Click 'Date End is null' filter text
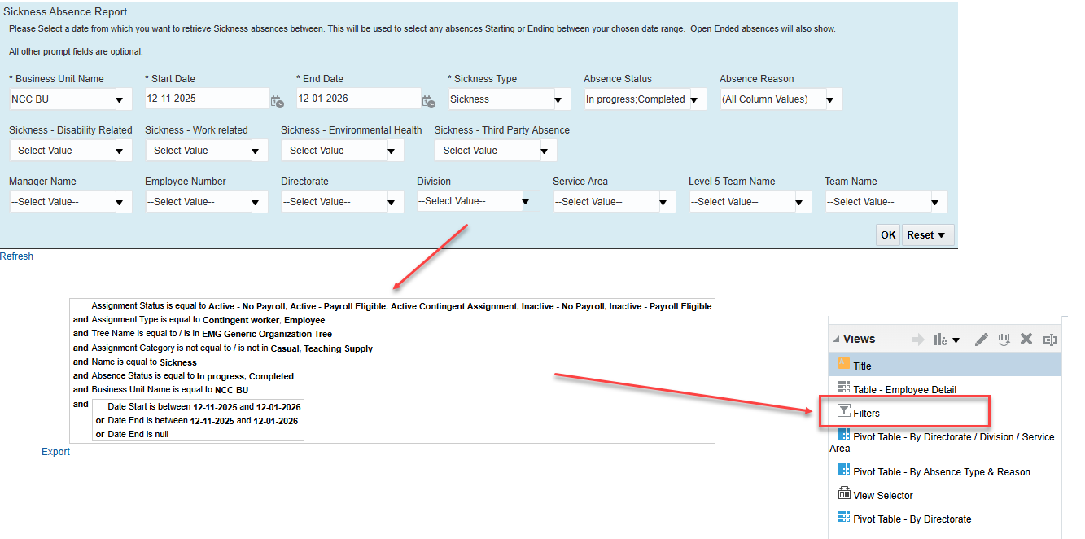This screenshot has height=539, width=1085. tap(138, 435)
